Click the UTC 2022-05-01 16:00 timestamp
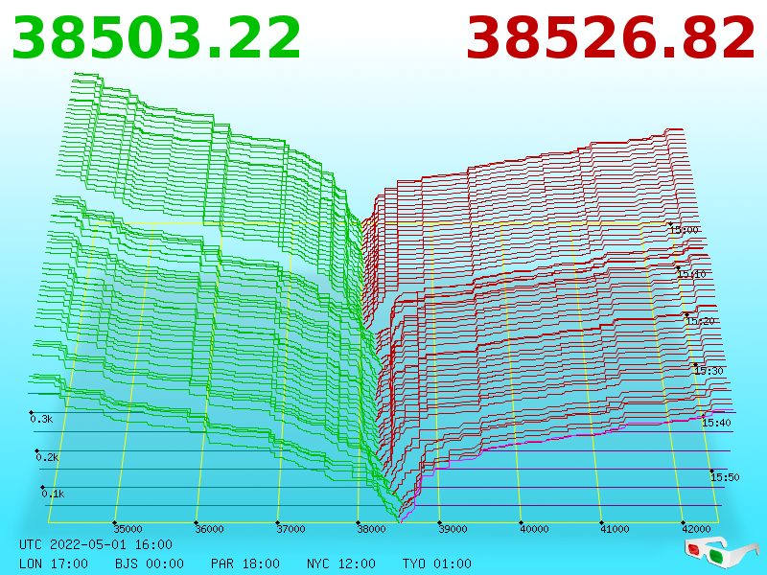Screen dimensions: 767x575 coord(96,544)
